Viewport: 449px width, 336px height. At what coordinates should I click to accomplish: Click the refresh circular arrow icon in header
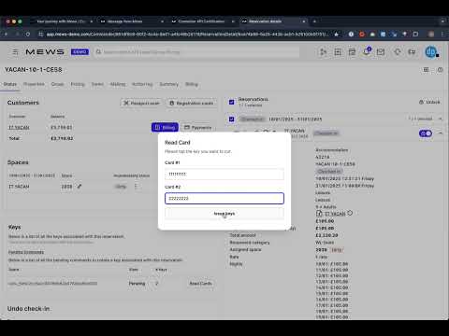tap(398, 52)
